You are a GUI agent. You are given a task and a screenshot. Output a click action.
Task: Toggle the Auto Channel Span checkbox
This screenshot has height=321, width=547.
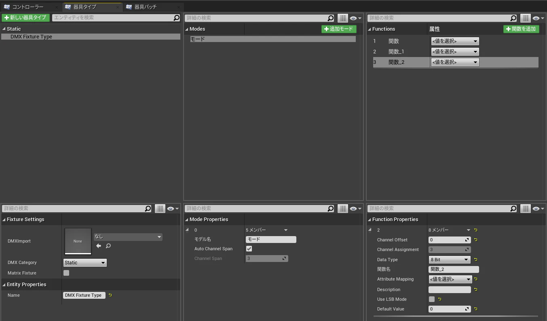[249, 249]
